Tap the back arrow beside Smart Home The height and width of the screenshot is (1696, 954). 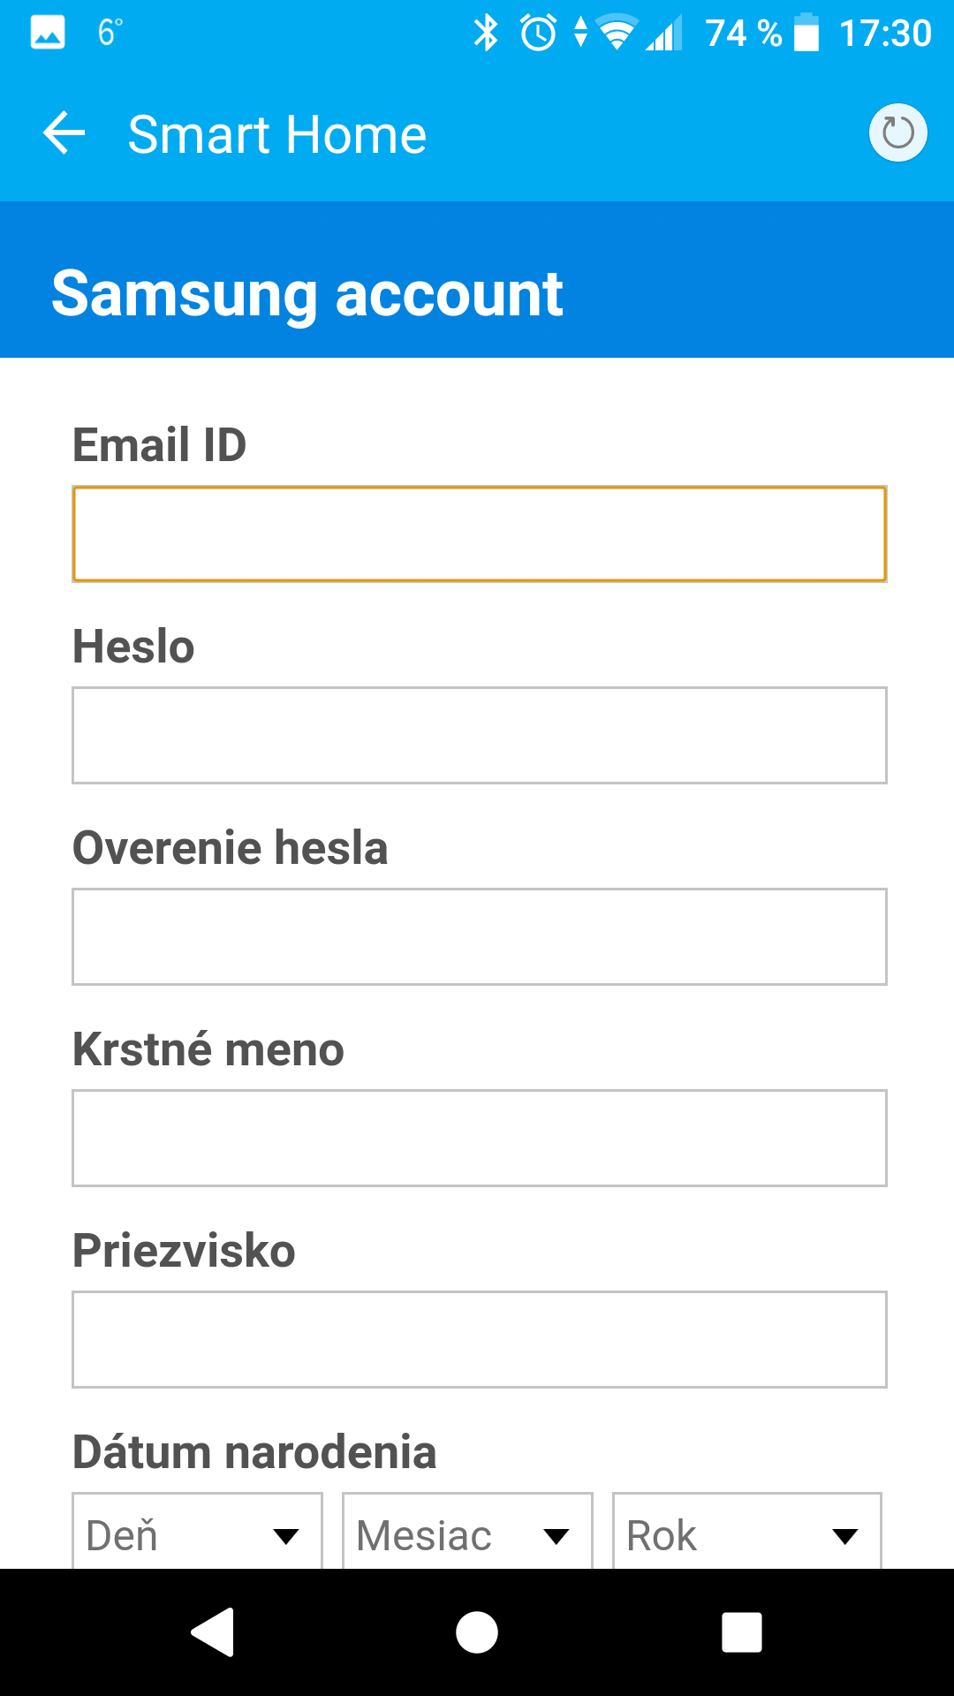point(64,134)
